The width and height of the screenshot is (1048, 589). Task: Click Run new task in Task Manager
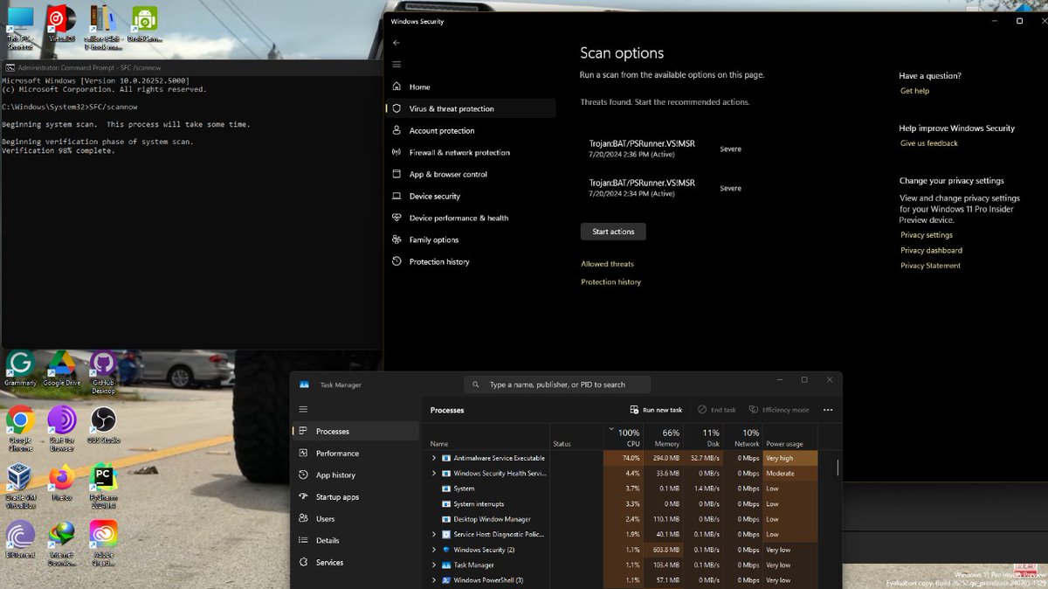pyautogui.click(x=656, y=410)
